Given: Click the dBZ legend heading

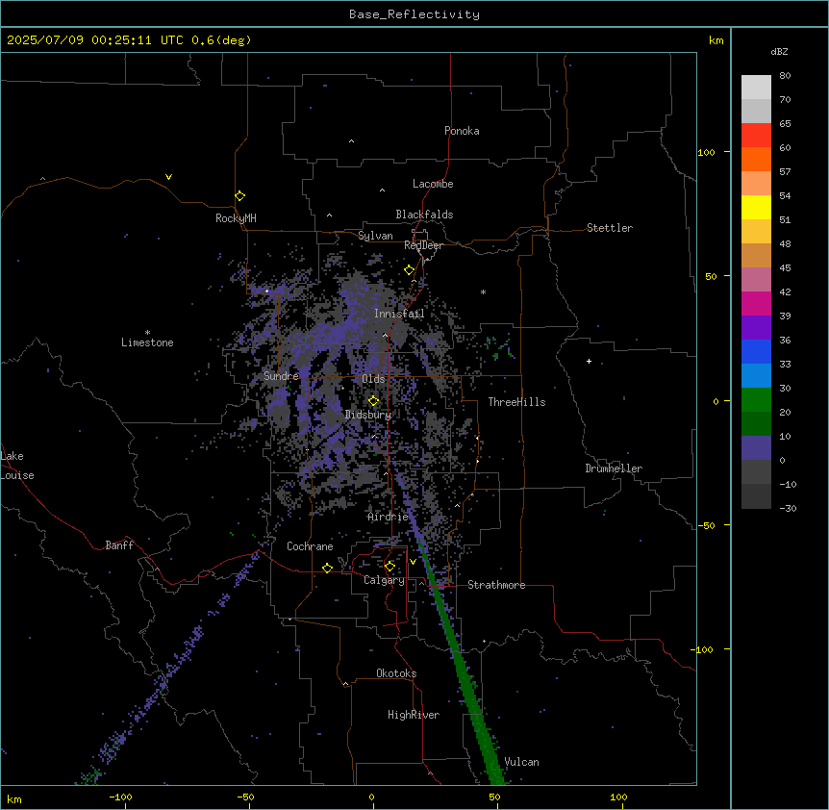Looking at the screenshot, I should coord(779,51).
